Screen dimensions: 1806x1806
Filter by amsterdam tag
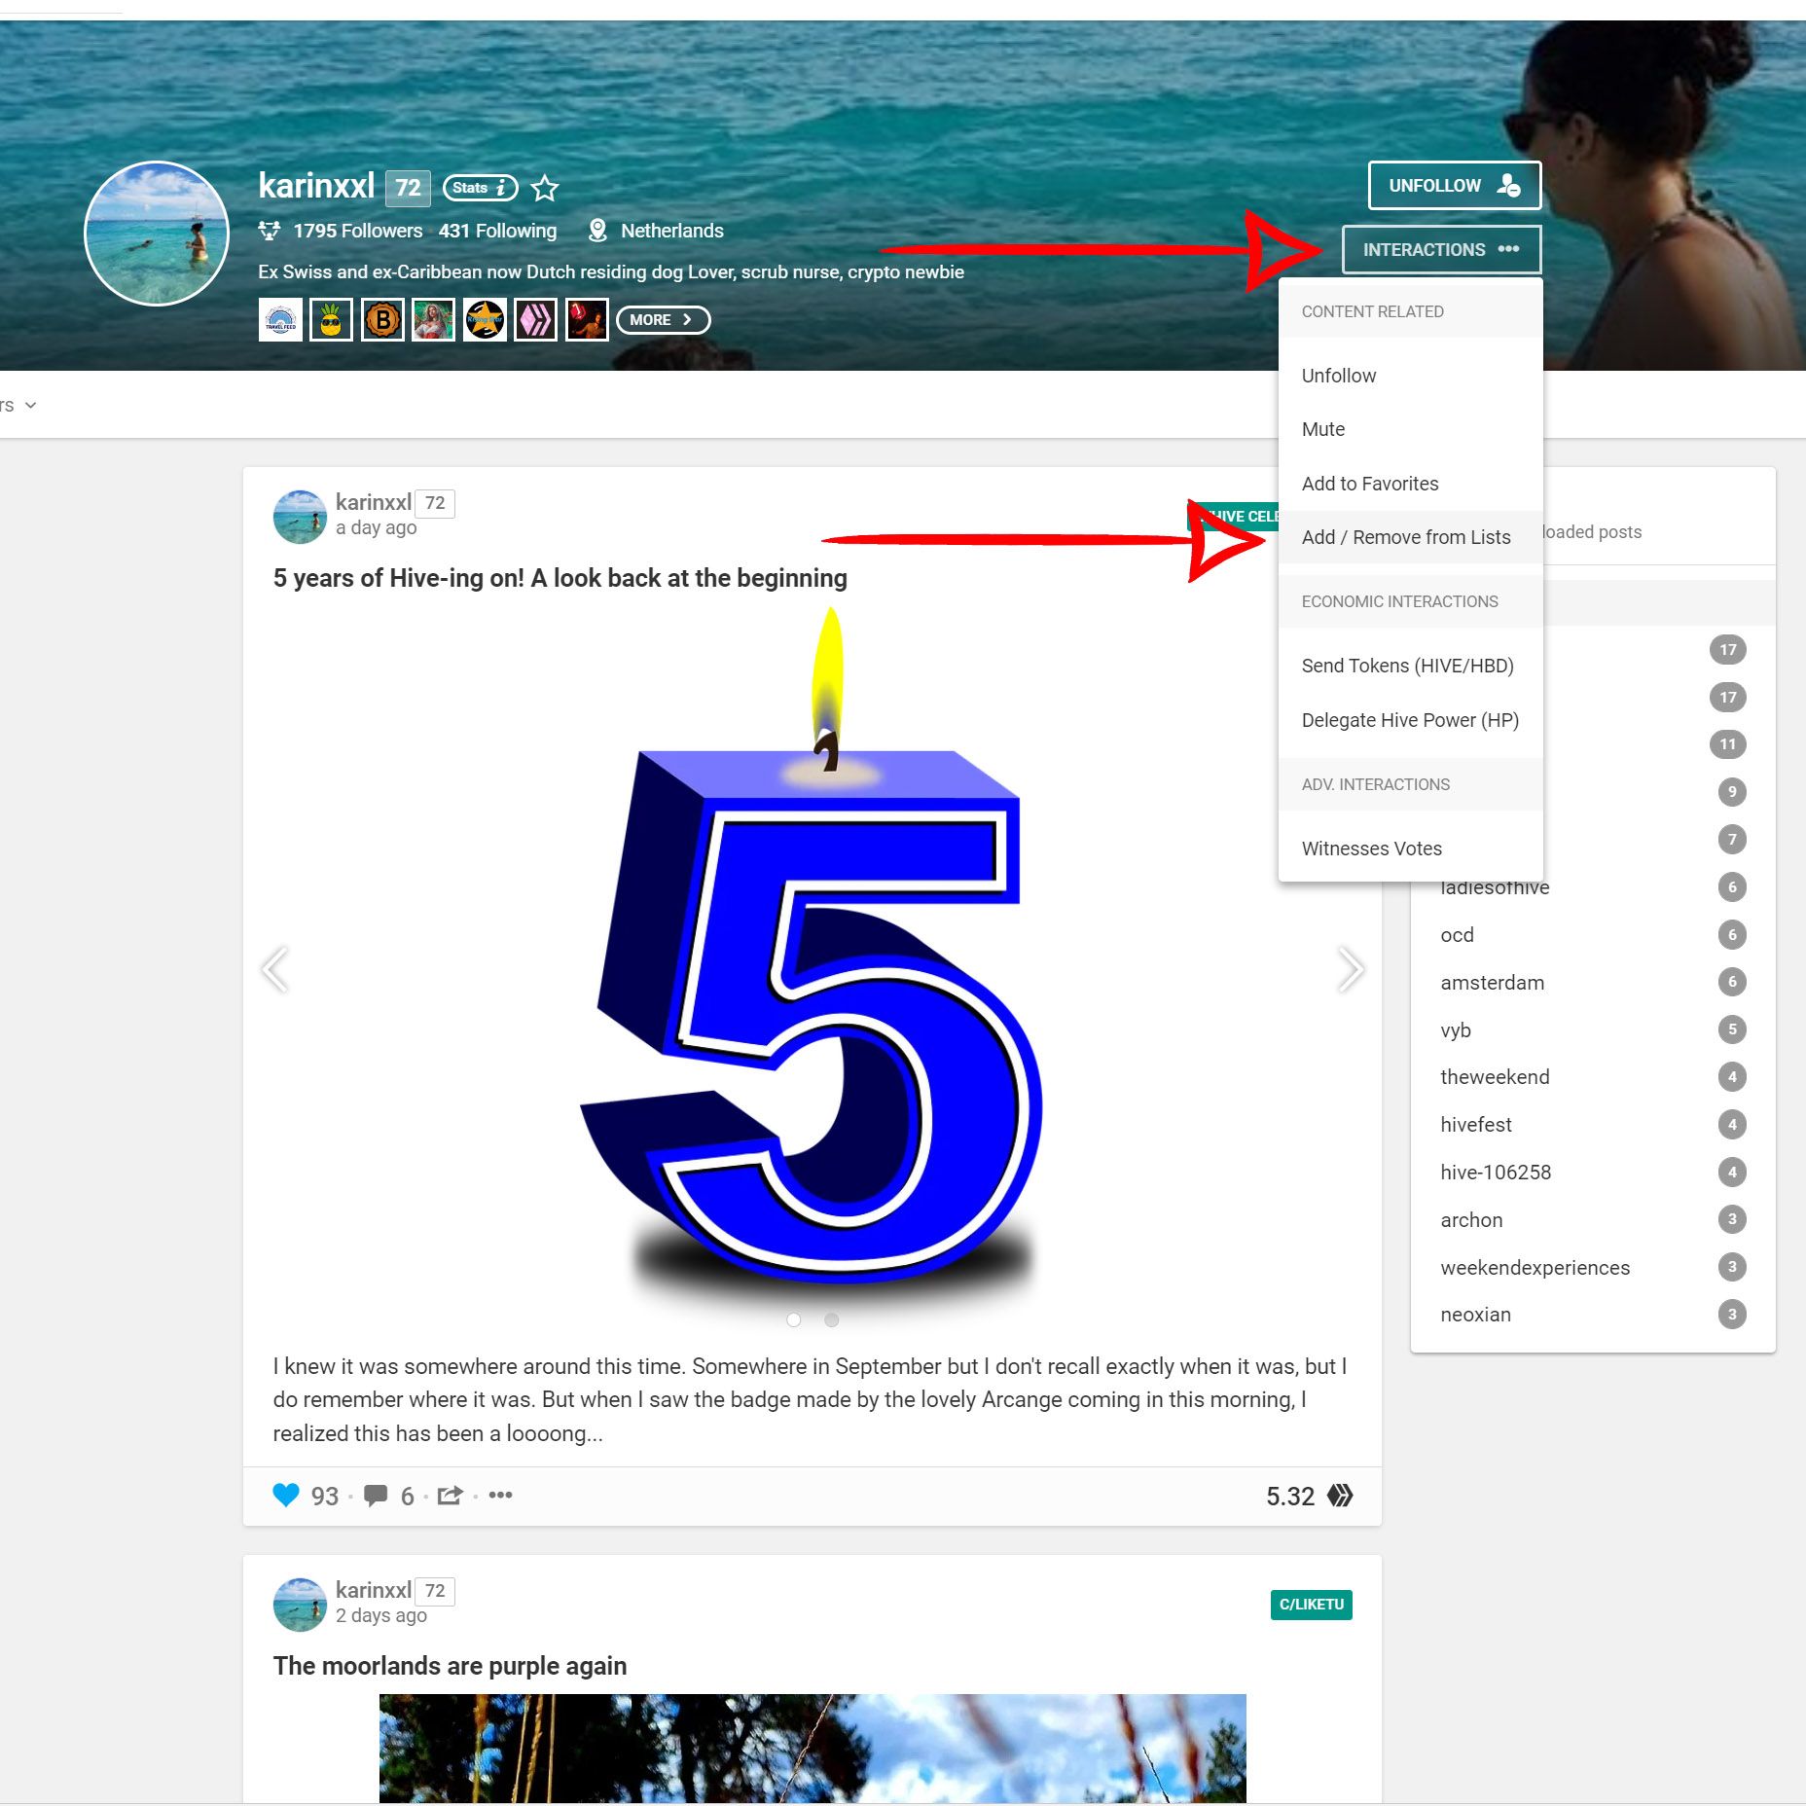(x=1492, y=983)
